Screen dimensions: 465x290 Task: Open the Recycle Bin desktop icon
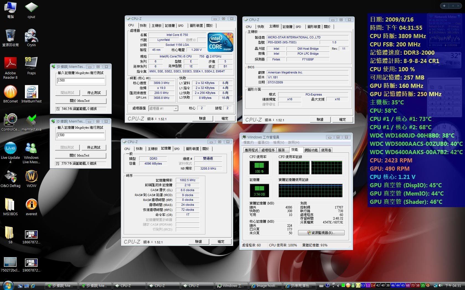pyautogui.click(x=11, y=38)
